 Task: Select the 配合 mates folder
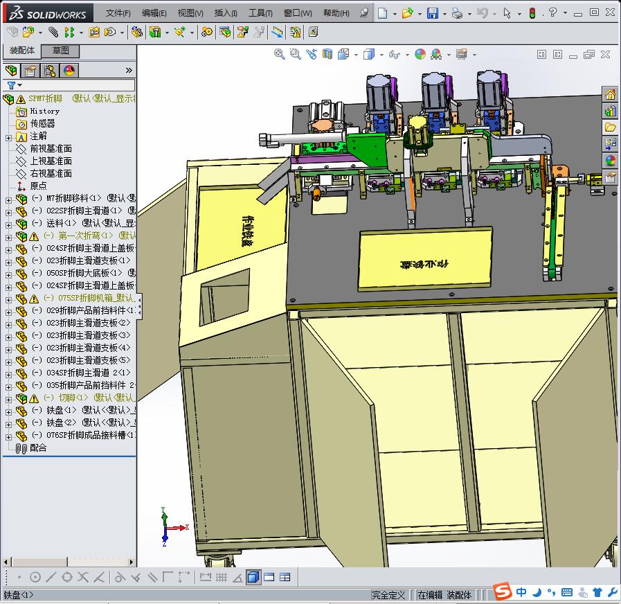point(38,448)
